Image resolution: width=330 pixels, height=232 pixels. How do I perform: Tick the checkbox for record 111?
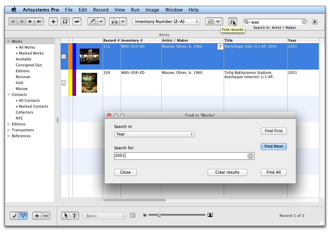coord(64,56)
